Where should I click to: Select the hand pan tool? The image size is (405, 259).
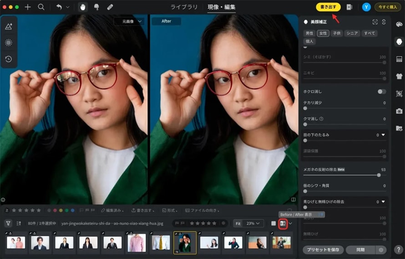pos(82,7)
